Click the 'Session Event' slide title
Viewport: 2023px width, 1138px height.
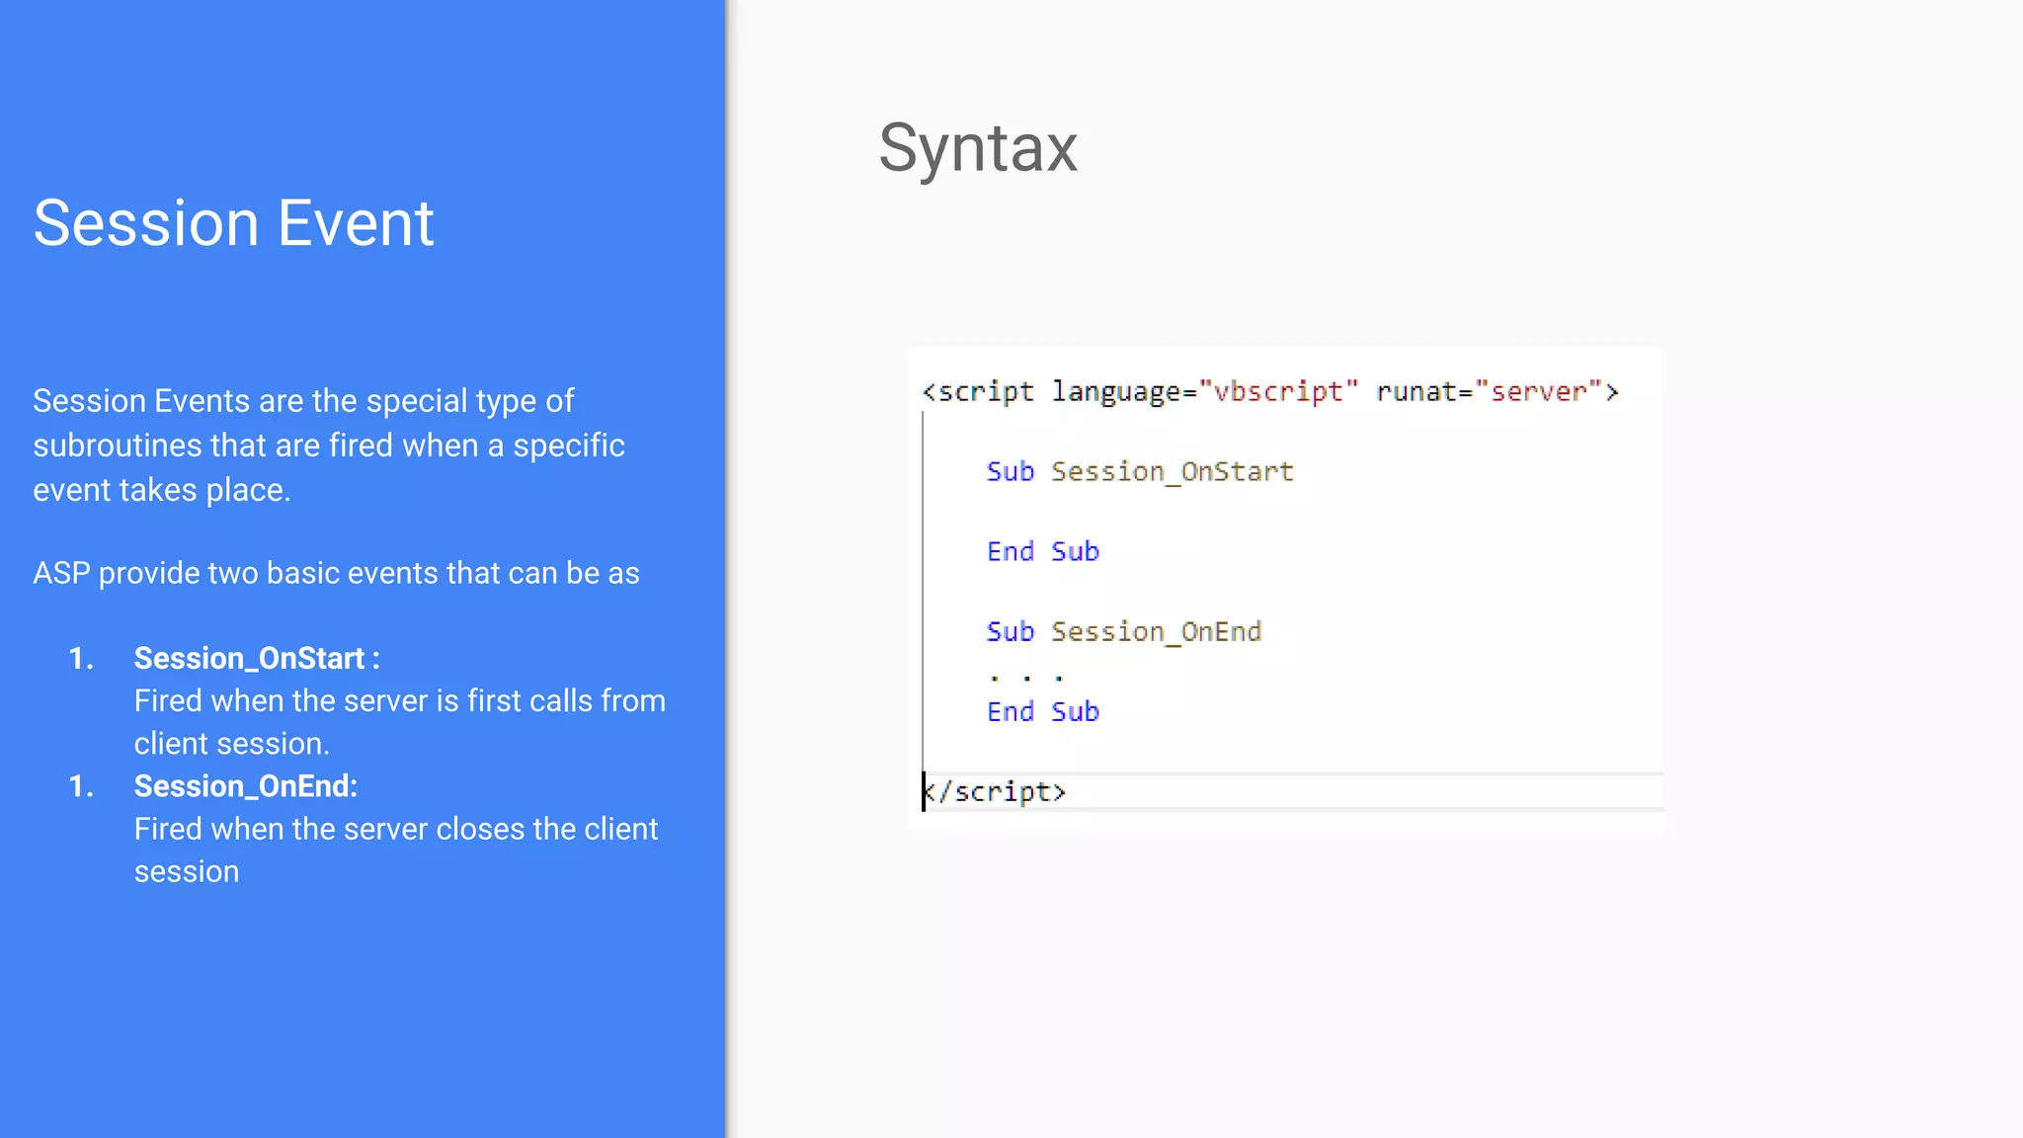pos(233,223)
